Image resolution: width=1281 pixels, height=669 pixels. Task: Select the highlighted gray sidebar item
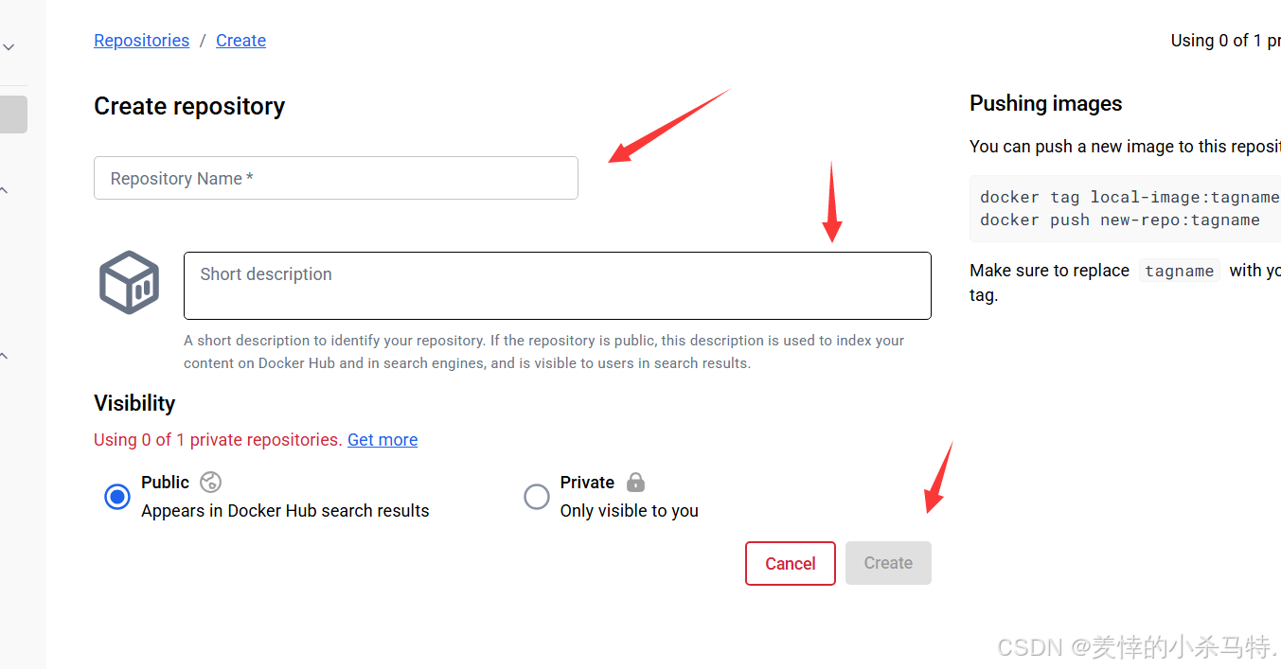tap(13, 114)
